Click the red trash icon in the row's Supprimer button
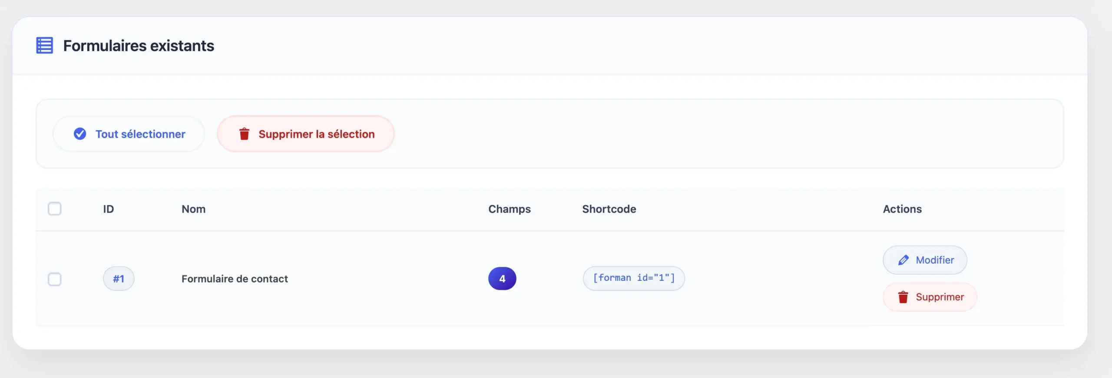Image resolution: width=1112 pixels, height=378 pixels. pyautogui.click(x=903, y=297)
